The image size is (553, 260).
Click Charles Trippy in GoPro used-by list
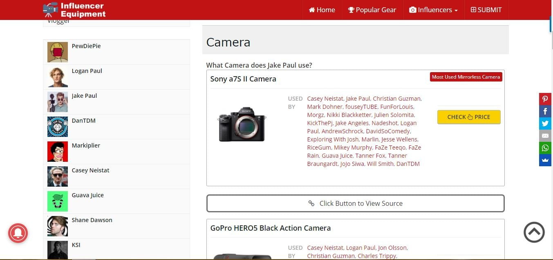[377, 256]
